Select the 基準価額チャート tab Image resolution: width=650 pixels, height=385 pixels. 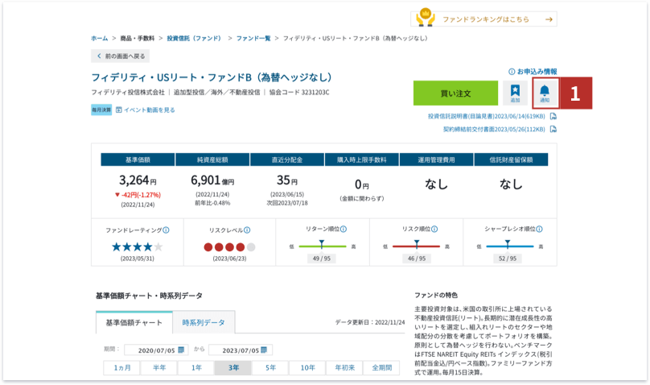click(134, 323)
